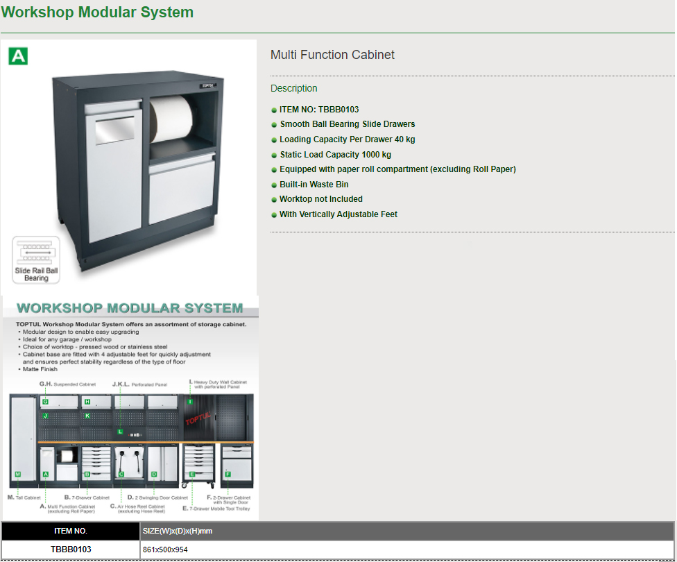Screen dimensions: 677x562
Task: Click the green A badge on product photo
Action: coord(18,56)
